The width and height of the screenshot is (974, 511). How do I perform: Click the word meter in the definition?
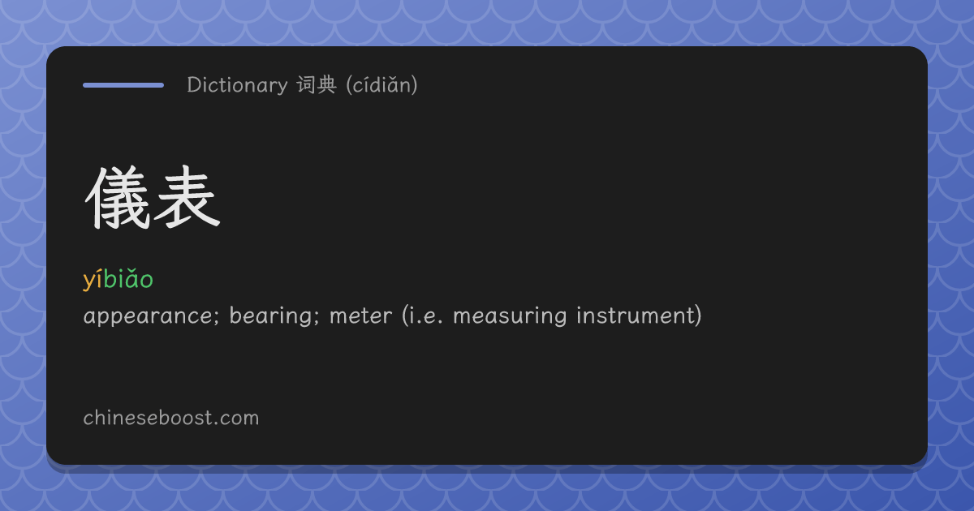360,316
